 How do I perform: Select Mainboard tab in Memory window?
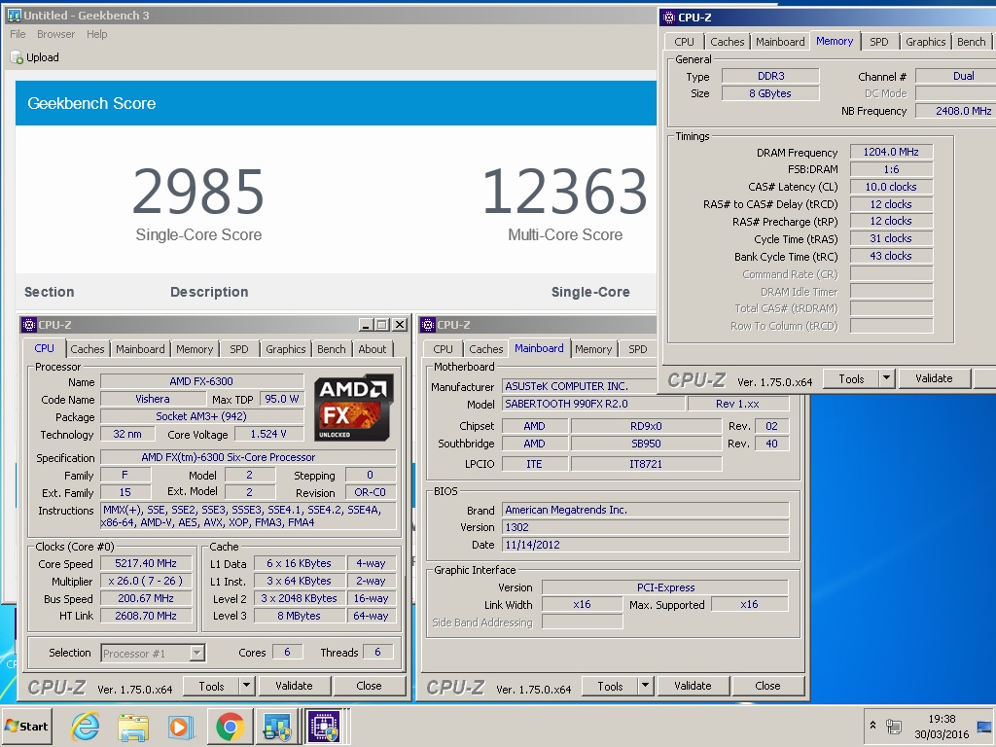pyautogui.click(x=780, y=41)
